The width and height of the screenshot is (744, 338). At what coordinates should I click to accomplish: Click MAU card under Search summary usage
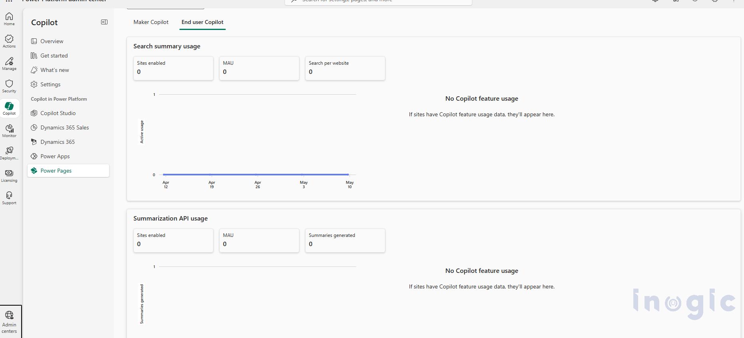(x=259, y=68)
